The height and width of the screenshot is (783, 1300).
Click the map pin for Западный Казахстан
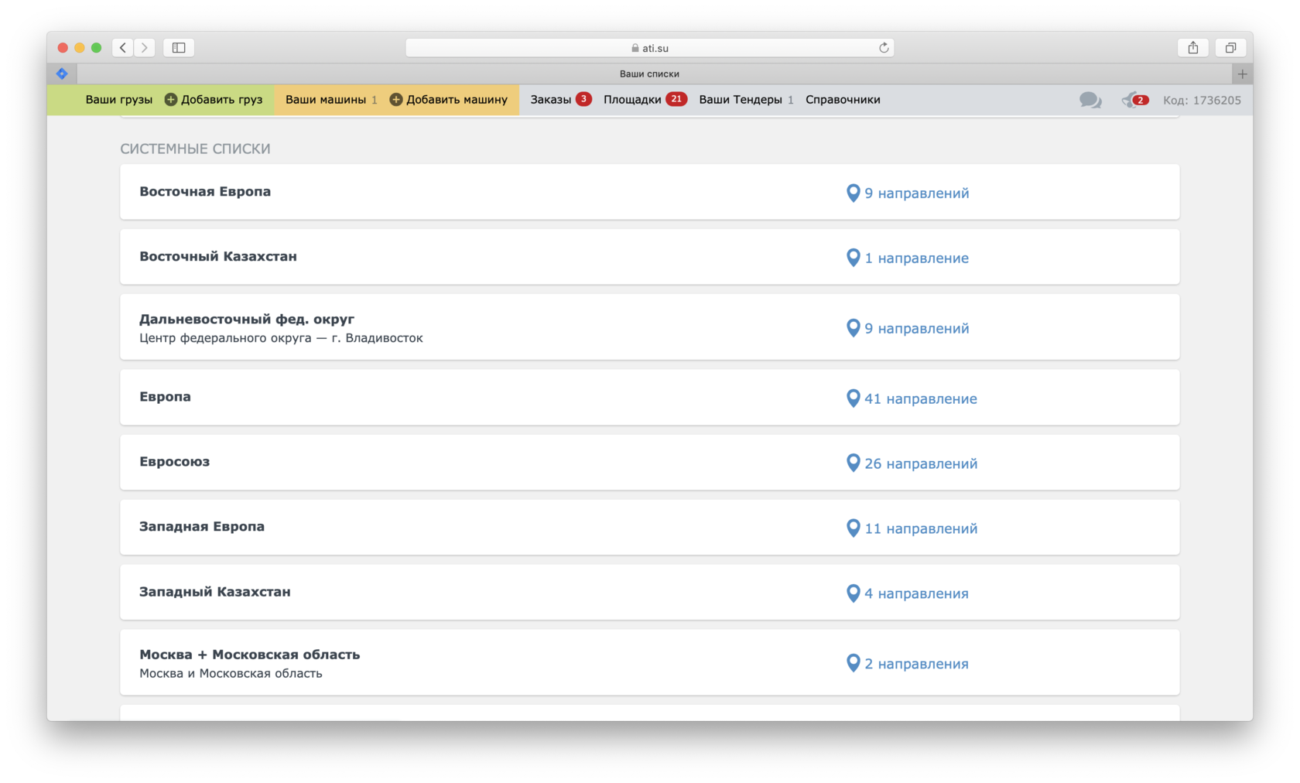[853, 593]
